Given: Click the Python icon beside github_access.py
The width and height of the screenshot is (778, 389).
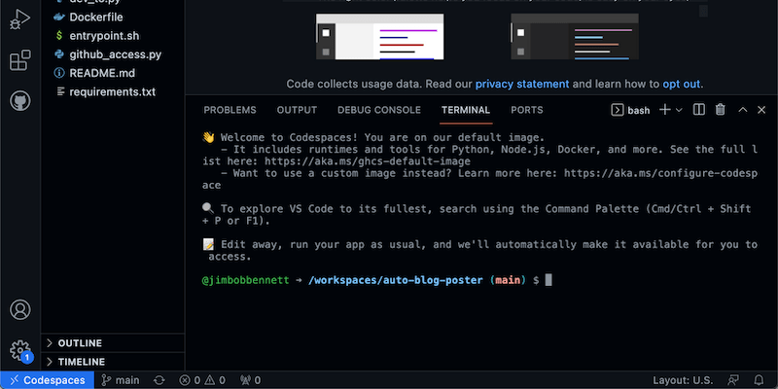Looking at the screenshot, I should coord(59,54).
